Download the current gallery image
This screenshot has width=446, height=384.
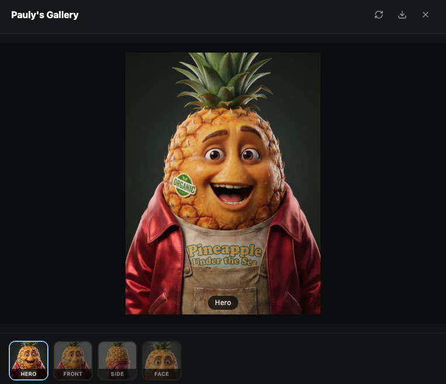pyautogui.click(x=402, y=15)
